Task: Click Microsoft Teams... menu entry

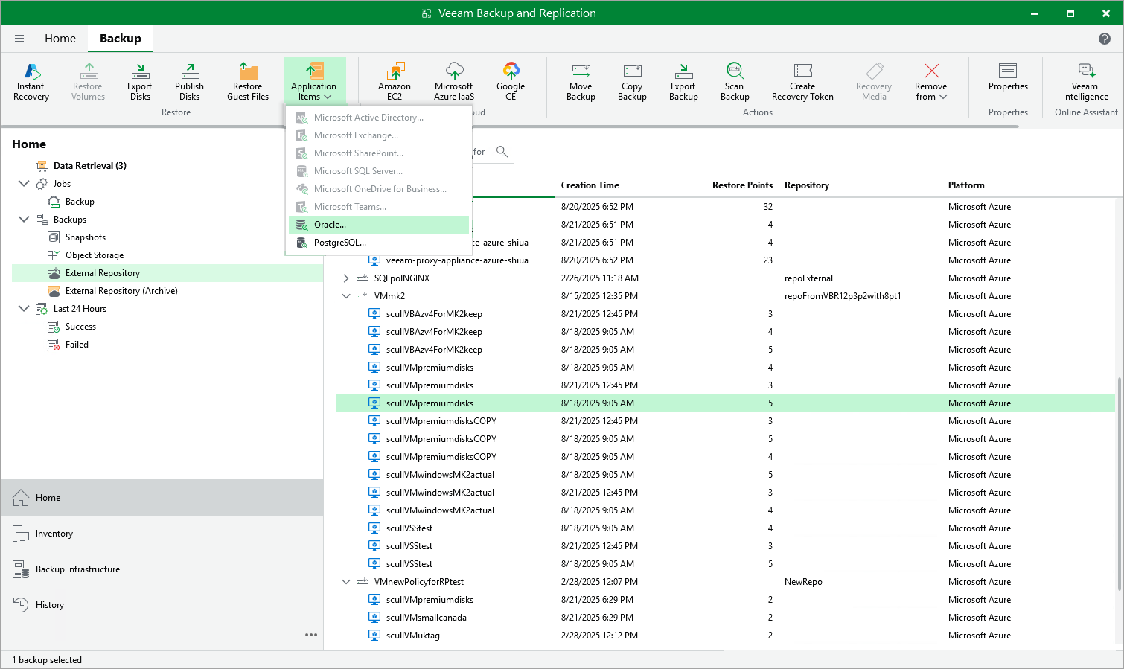Action: coord(379,207)
